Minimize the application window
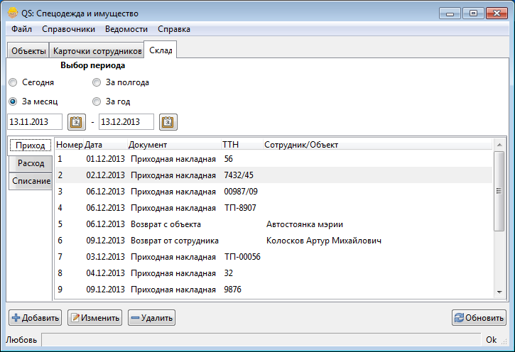Viewport: 515px width, 352px height. 450,13
